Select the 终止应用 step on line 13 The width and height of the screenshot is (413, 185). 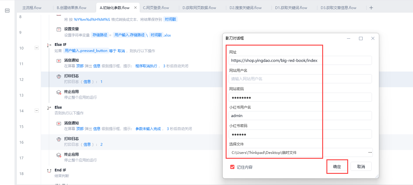[131, 95]
